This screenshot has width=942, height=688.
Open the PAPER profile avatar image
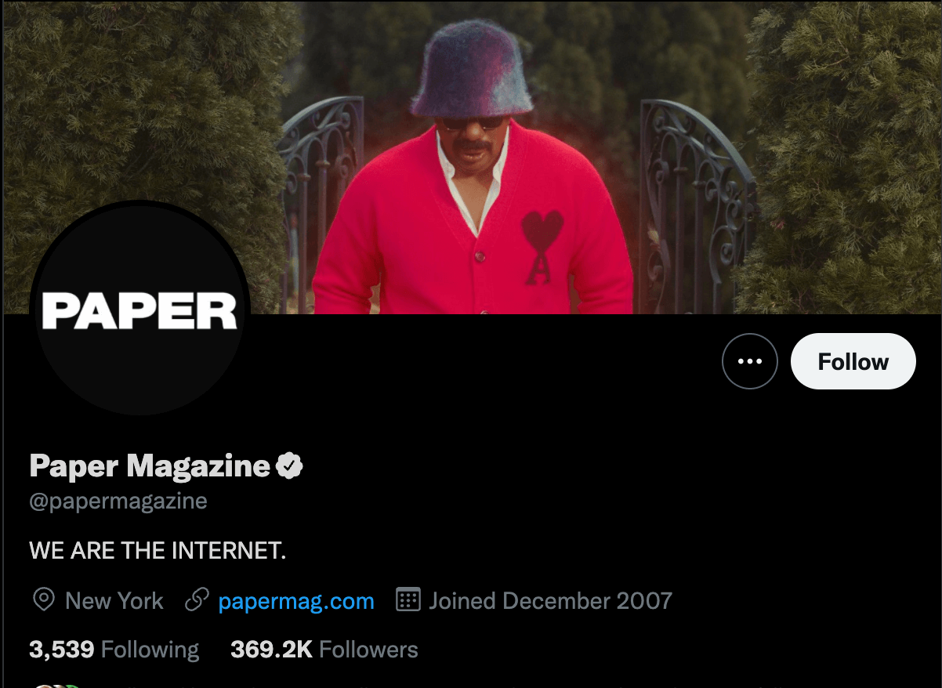[x=139, y=309]
